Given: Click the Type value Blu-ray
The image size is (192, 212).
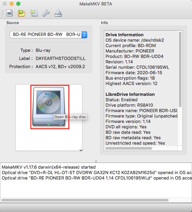Looking at the screenshot, I should [x=43, y=50].
